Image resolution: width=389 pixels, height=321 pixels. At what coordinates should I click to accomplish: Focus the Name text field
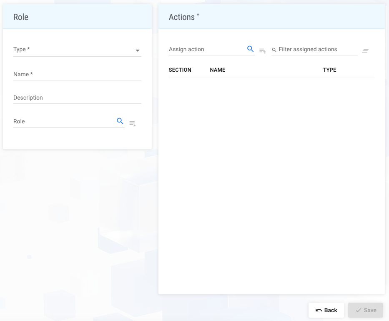(77, 74)
